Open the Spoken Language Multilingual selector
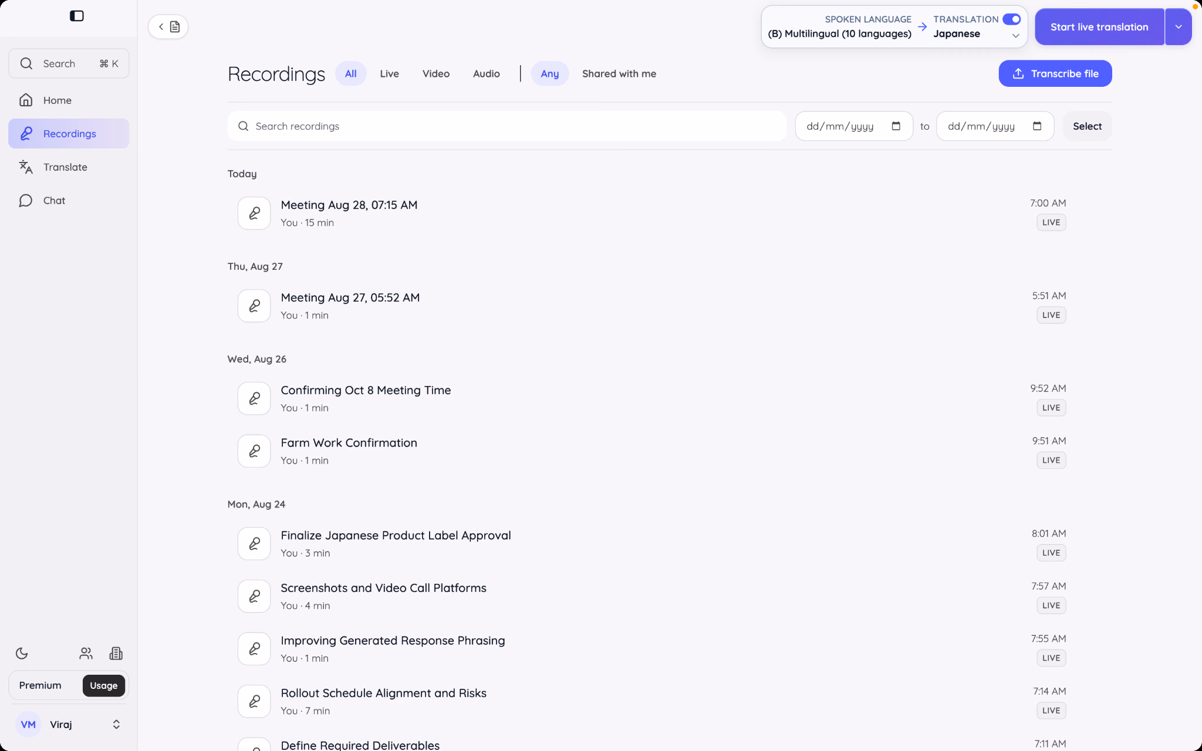Screen dimensions: 1202x751 840,27
